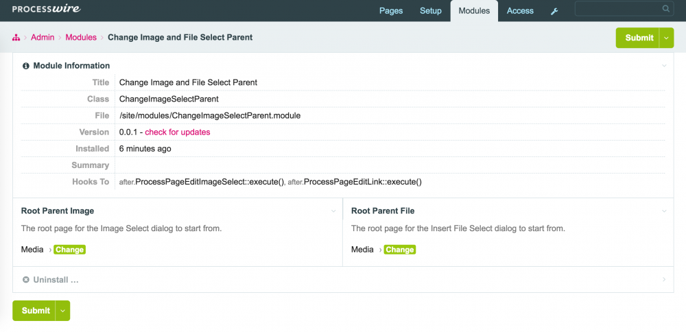Collapse the Module Information section
The image size is (686, 332).
[x=664, y=66]
